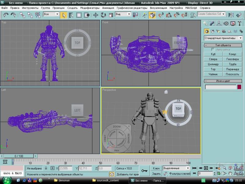Select the Move transform tool

tap(96, 15)
